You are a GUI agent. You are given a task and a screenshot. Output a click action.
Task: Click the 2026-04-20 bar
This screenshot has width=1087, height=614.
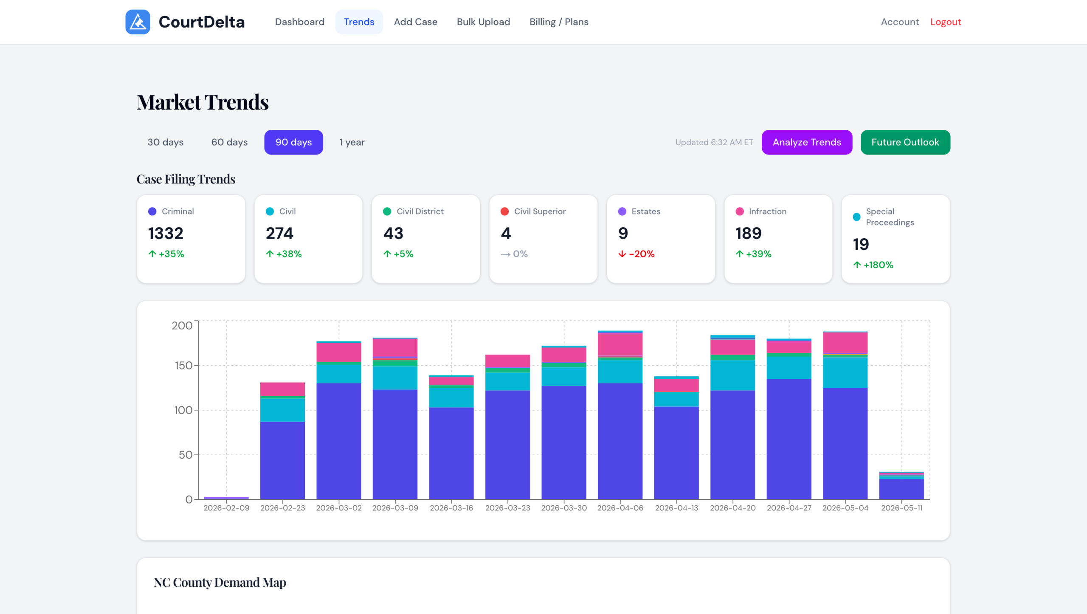click(x=733, y=417)
